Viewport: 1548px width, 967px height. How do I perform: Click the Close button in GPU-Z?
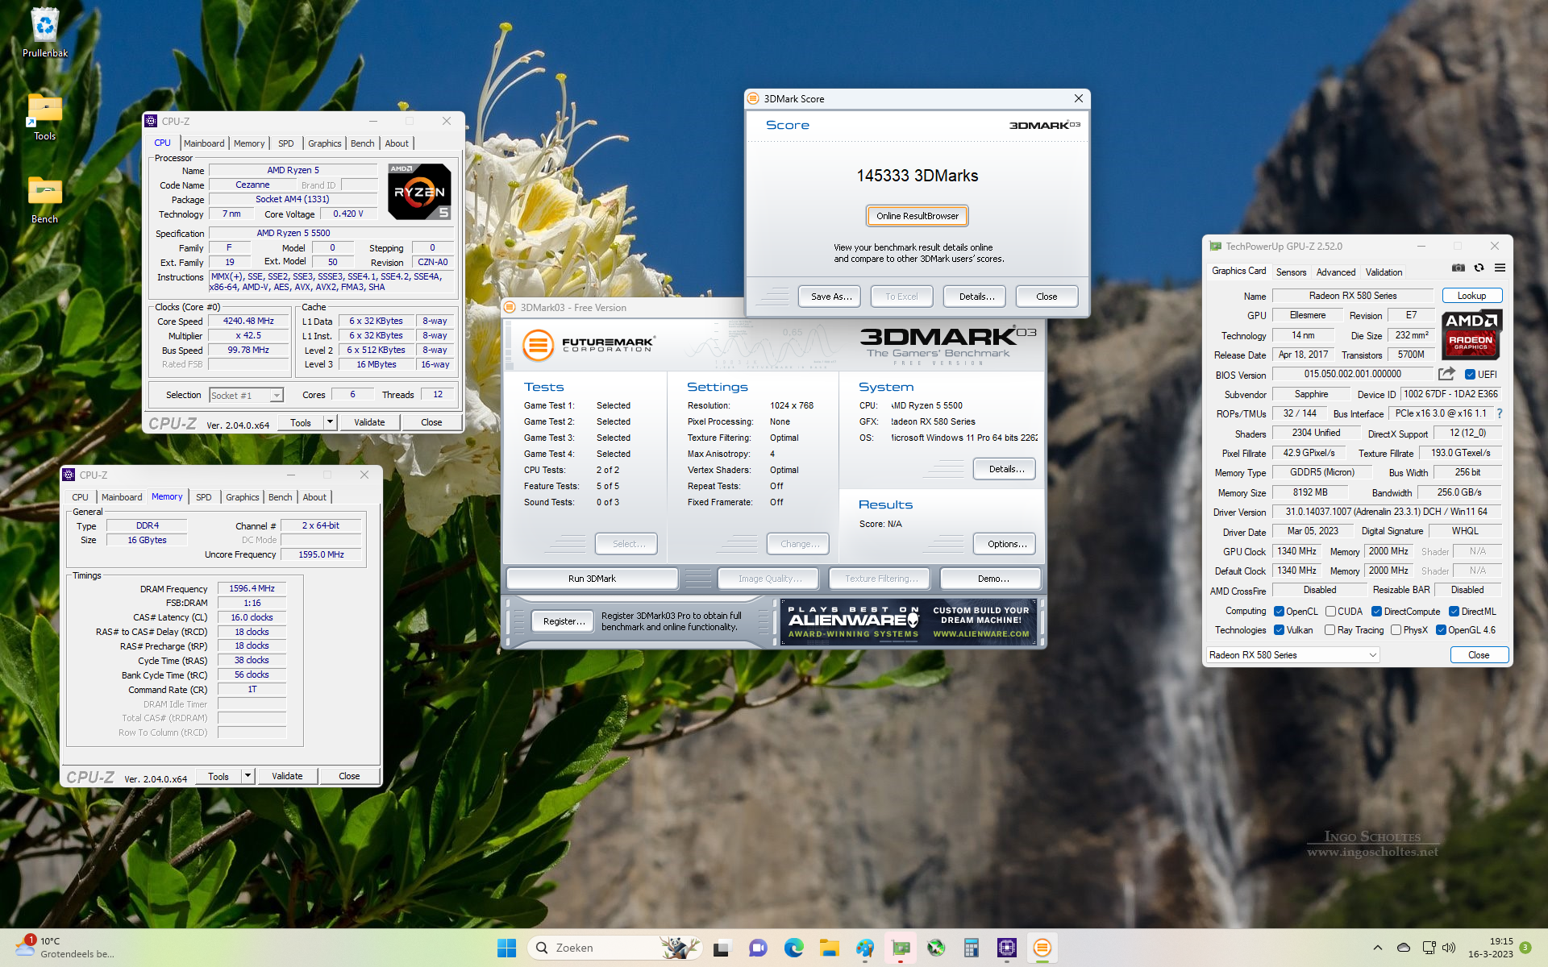1479,655
